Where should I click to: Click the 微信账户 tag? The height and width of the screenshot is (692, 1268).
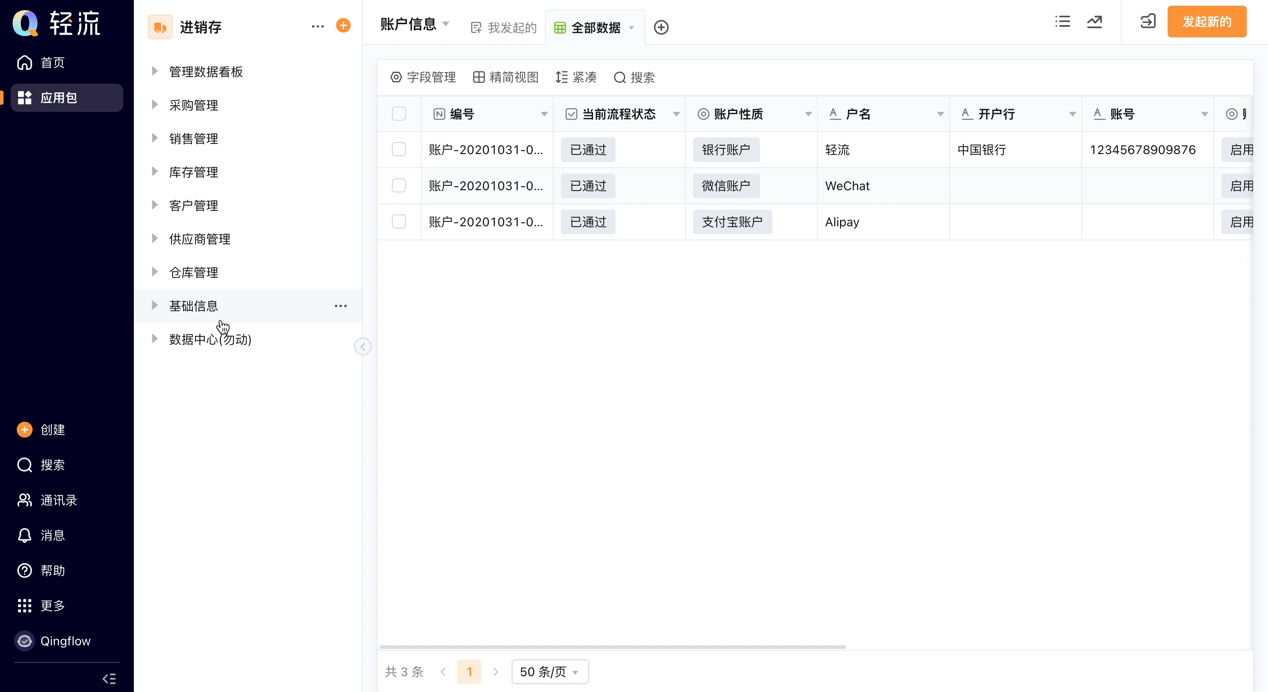(726, 186)
